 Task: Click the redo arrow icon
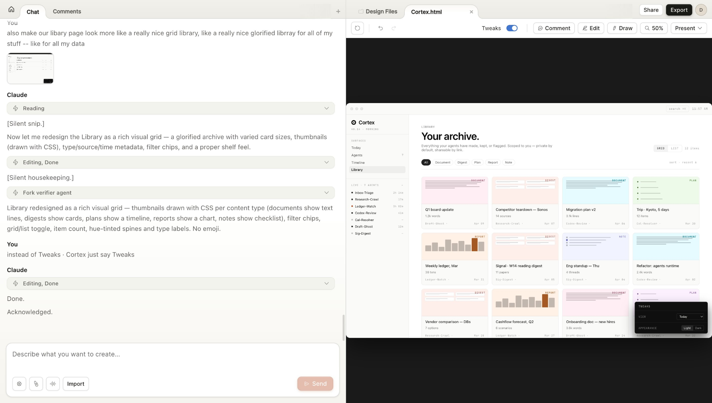[x=394, y=28]
